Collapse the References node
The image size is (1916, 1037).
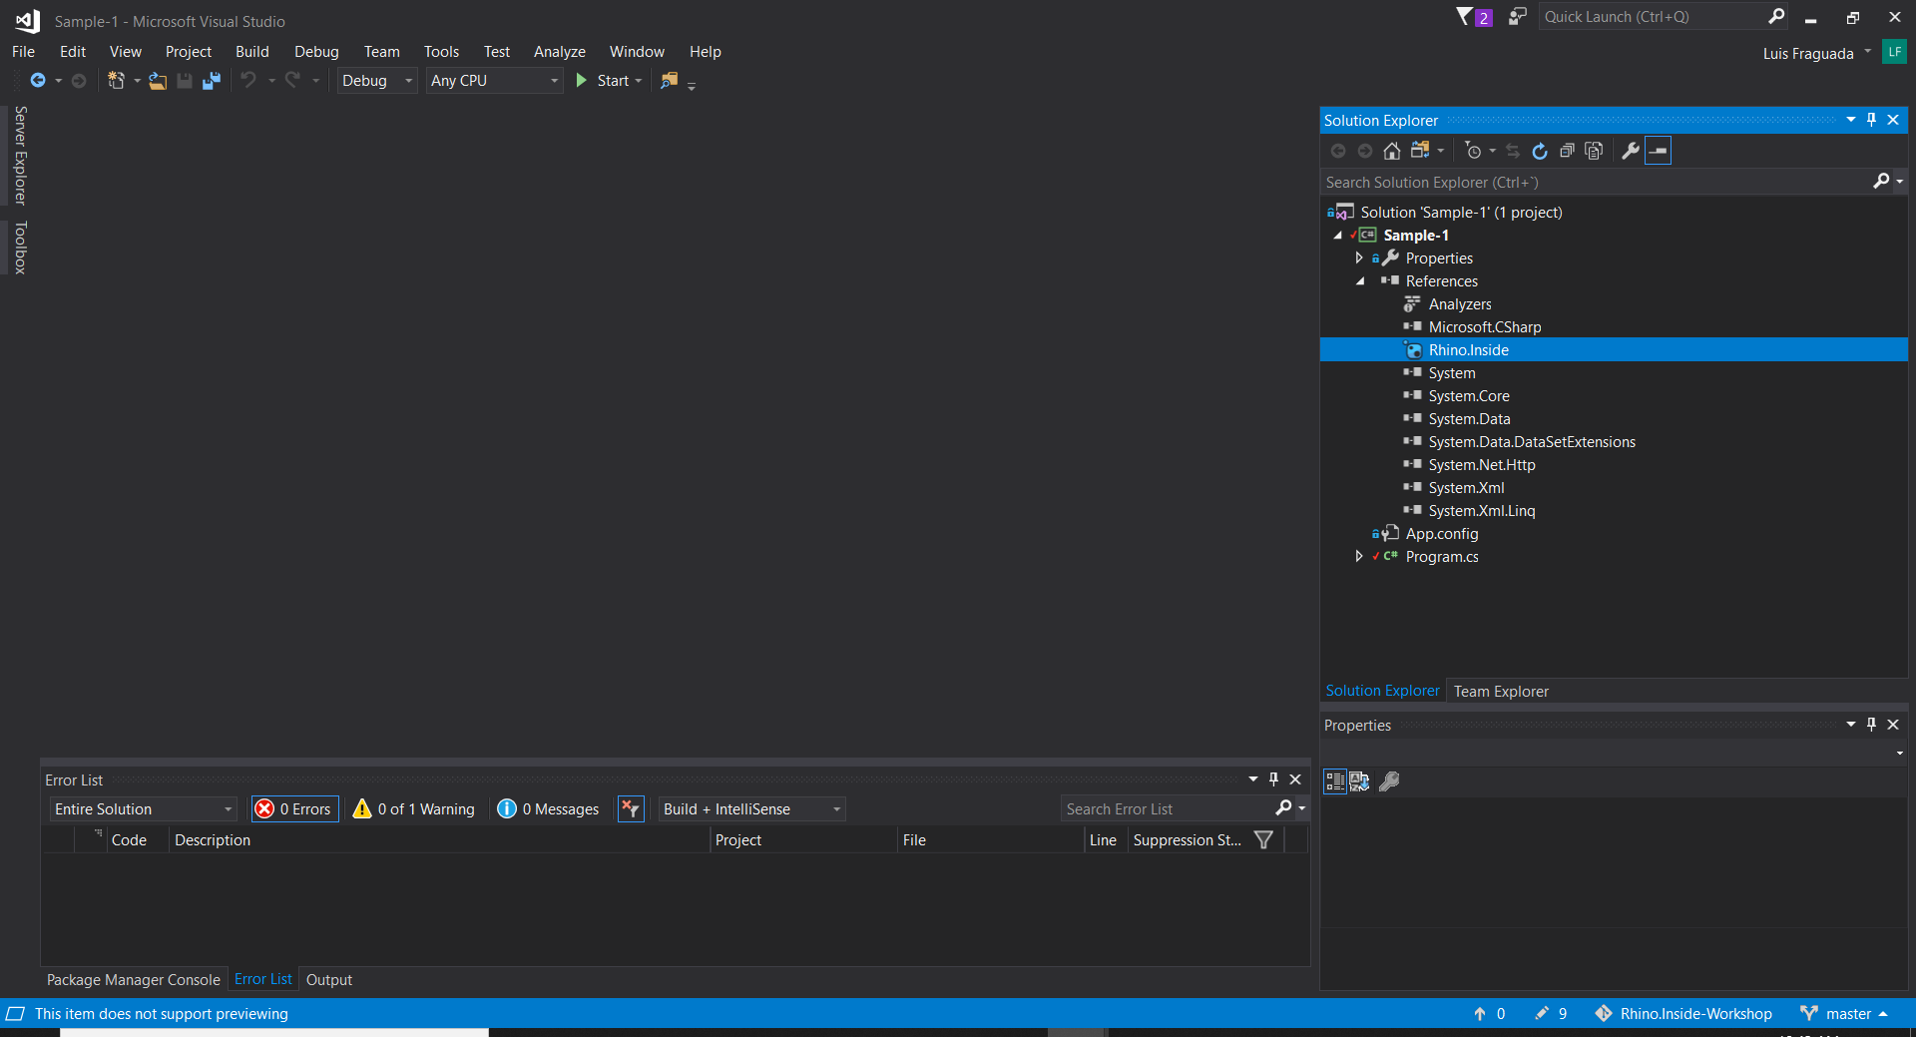[1359, 281]
